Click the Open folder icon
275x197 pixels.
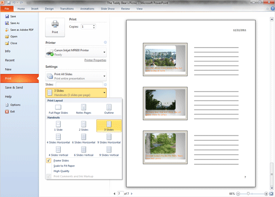click(x=7, y=37)
